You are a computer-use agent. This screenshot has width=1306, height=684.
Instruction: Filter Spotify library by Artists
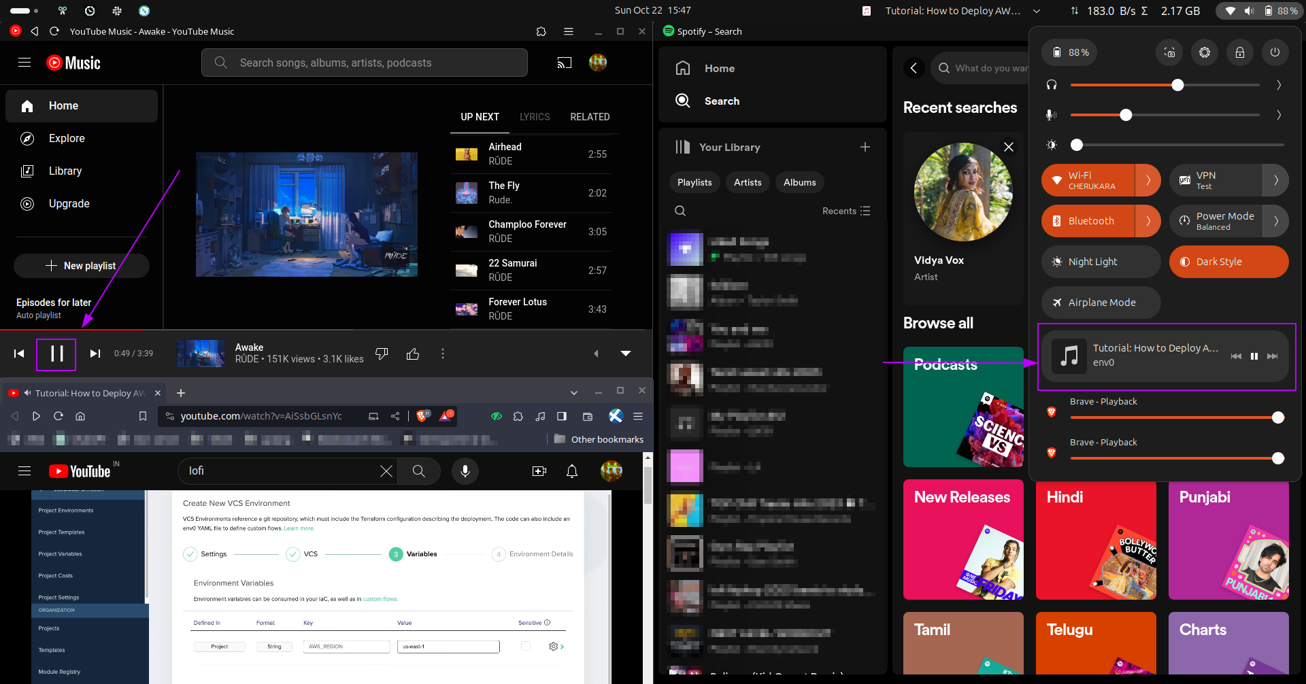tap(748, 182)
